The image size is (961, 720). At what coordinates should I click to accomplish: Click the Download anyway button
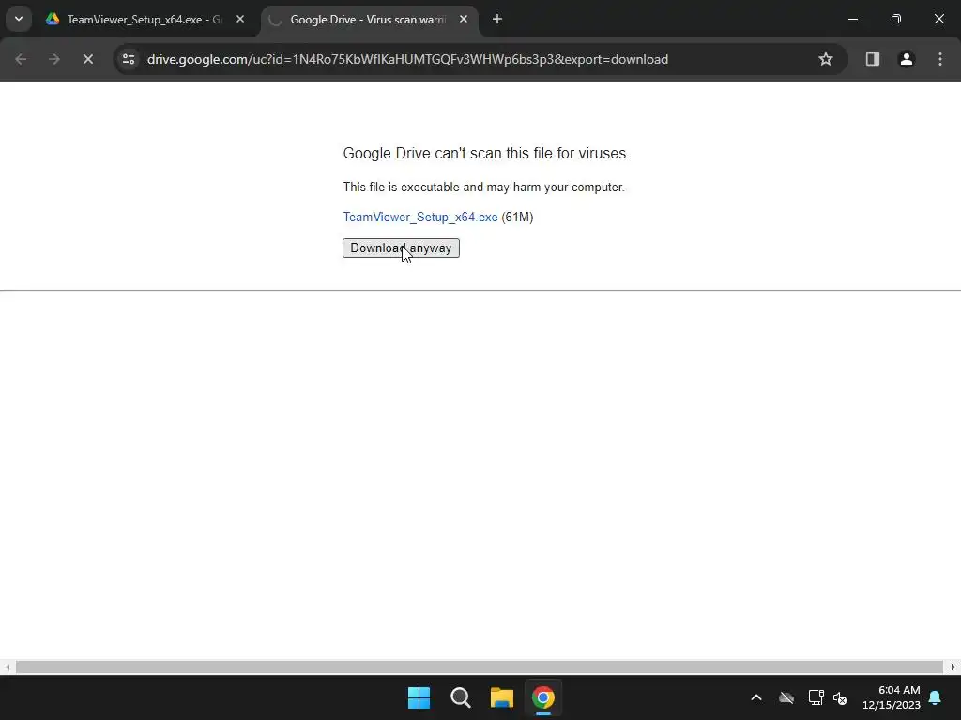click(x=401, y=247)
